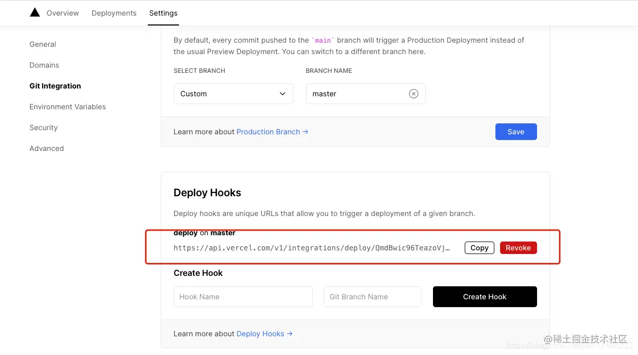638x355 pixels.
Task: Select the Settings tab
Action: coord(163,13)
